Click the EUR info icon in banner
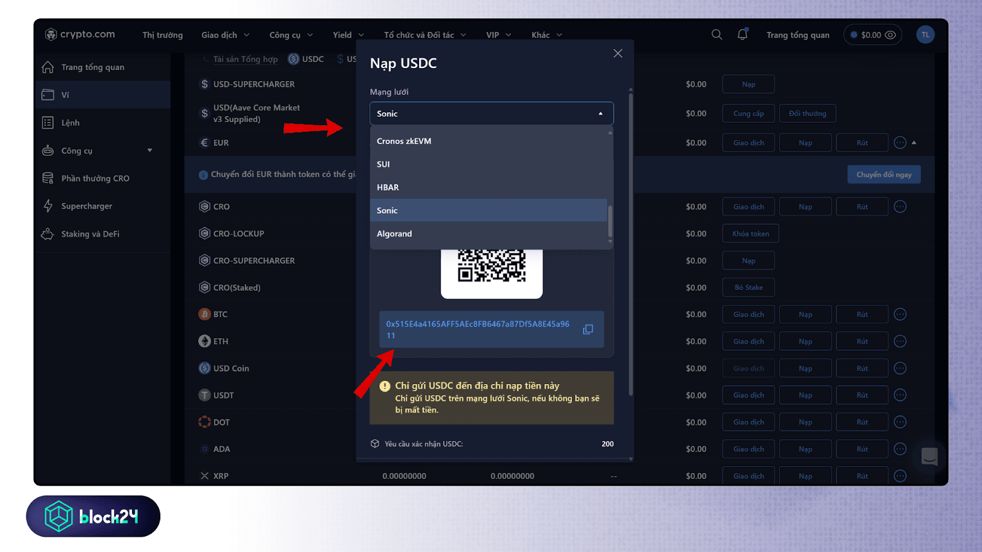This screenshot has width=982, height=552. [203, 175]
